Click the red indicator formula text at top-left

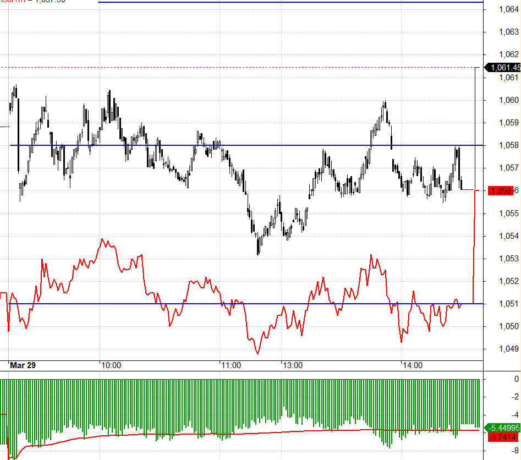pos(32,1)
